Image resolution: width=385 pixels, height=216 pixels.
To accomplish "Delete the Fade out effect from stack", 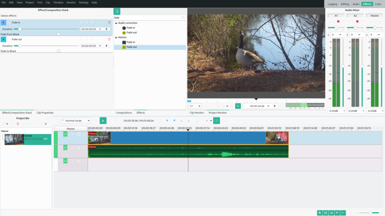I will click(x=109, y=39).
